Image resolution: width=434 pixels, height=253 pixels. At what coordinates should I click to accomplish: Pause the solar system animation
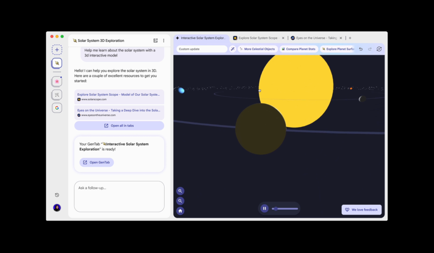point(264,209)
